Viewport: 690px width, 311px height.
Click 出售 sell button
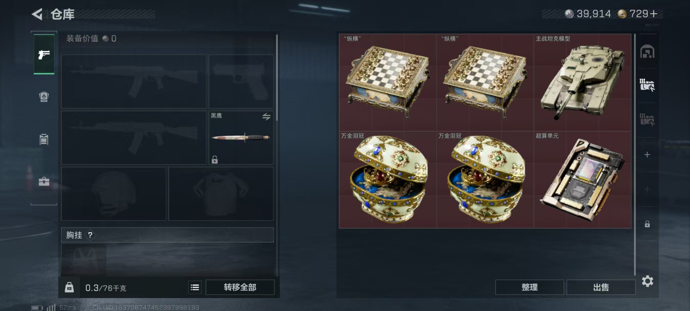pyautogui.click(x=601, y=287)
